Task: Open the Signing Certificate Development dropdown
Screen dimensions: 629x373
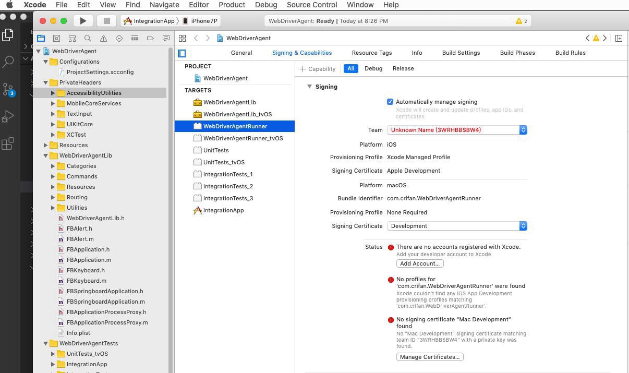Action: click(x=457, y=226)
